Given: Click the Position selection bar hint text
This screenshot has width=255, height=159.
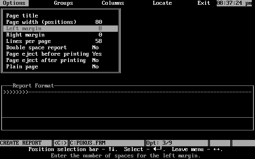Looking at the screenshot, I should (73, 149).
